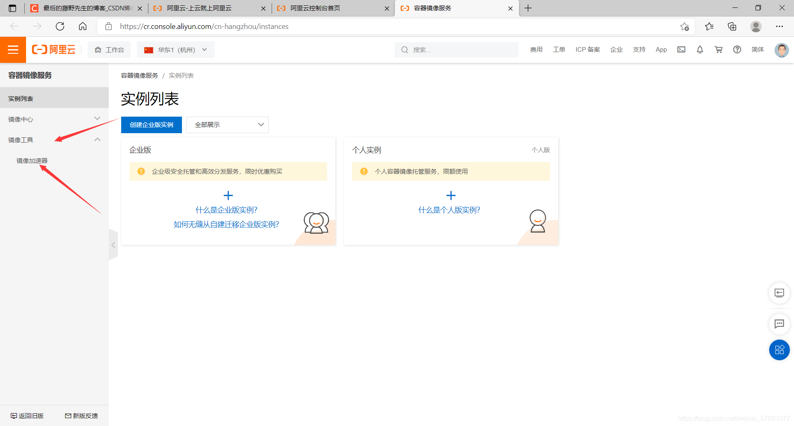The width and height of the screenshot is (794, 426).
Task: Open 如何无缝从自建迁移企业版实例? link
Action: coord(226,225)
